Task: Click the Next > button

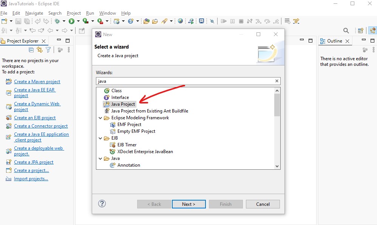Action: pyautogui.click(x=189, y=204)
